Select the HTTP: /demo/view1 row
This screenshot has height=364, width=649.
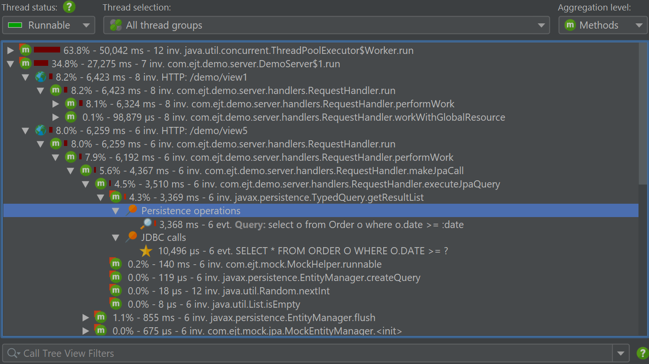coord(152,77)
